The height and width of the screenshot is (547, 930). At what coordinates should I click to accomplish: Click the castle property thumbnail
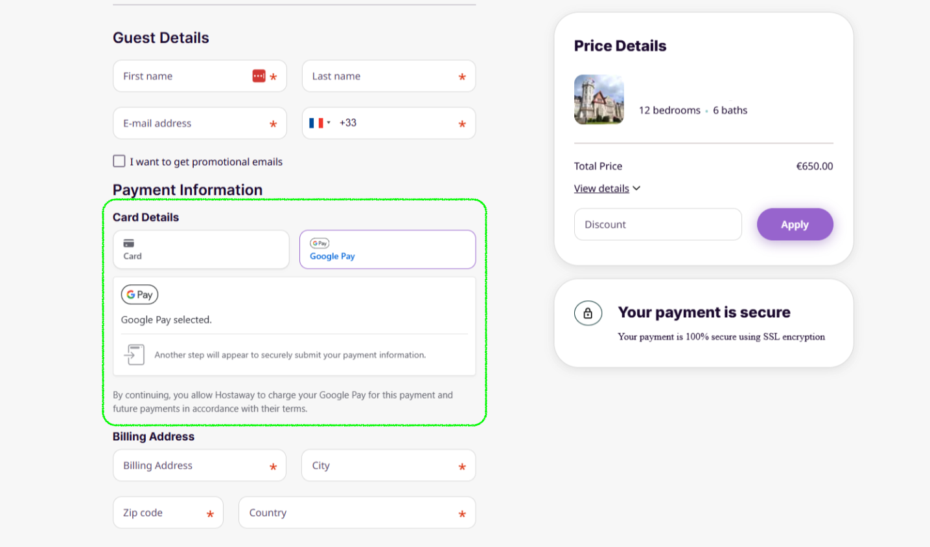(x=599, y=100)
